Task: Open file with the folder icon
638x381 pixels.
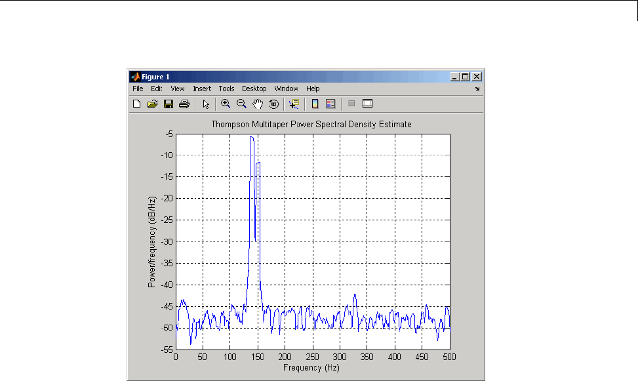Action: coord(153,104)
